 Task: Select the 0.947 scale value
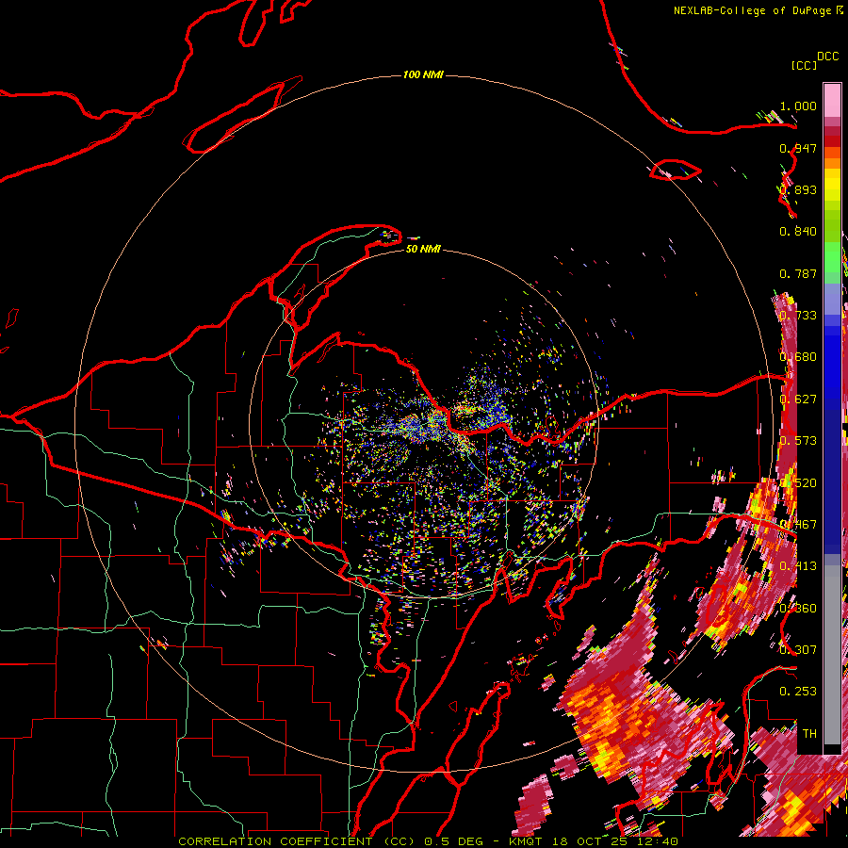click(x=798, y=148)
